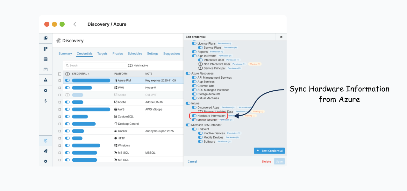Click the PLATFORM column header
Image resolution: width=407 pixels, height=191 pixels.
point(121,74)
